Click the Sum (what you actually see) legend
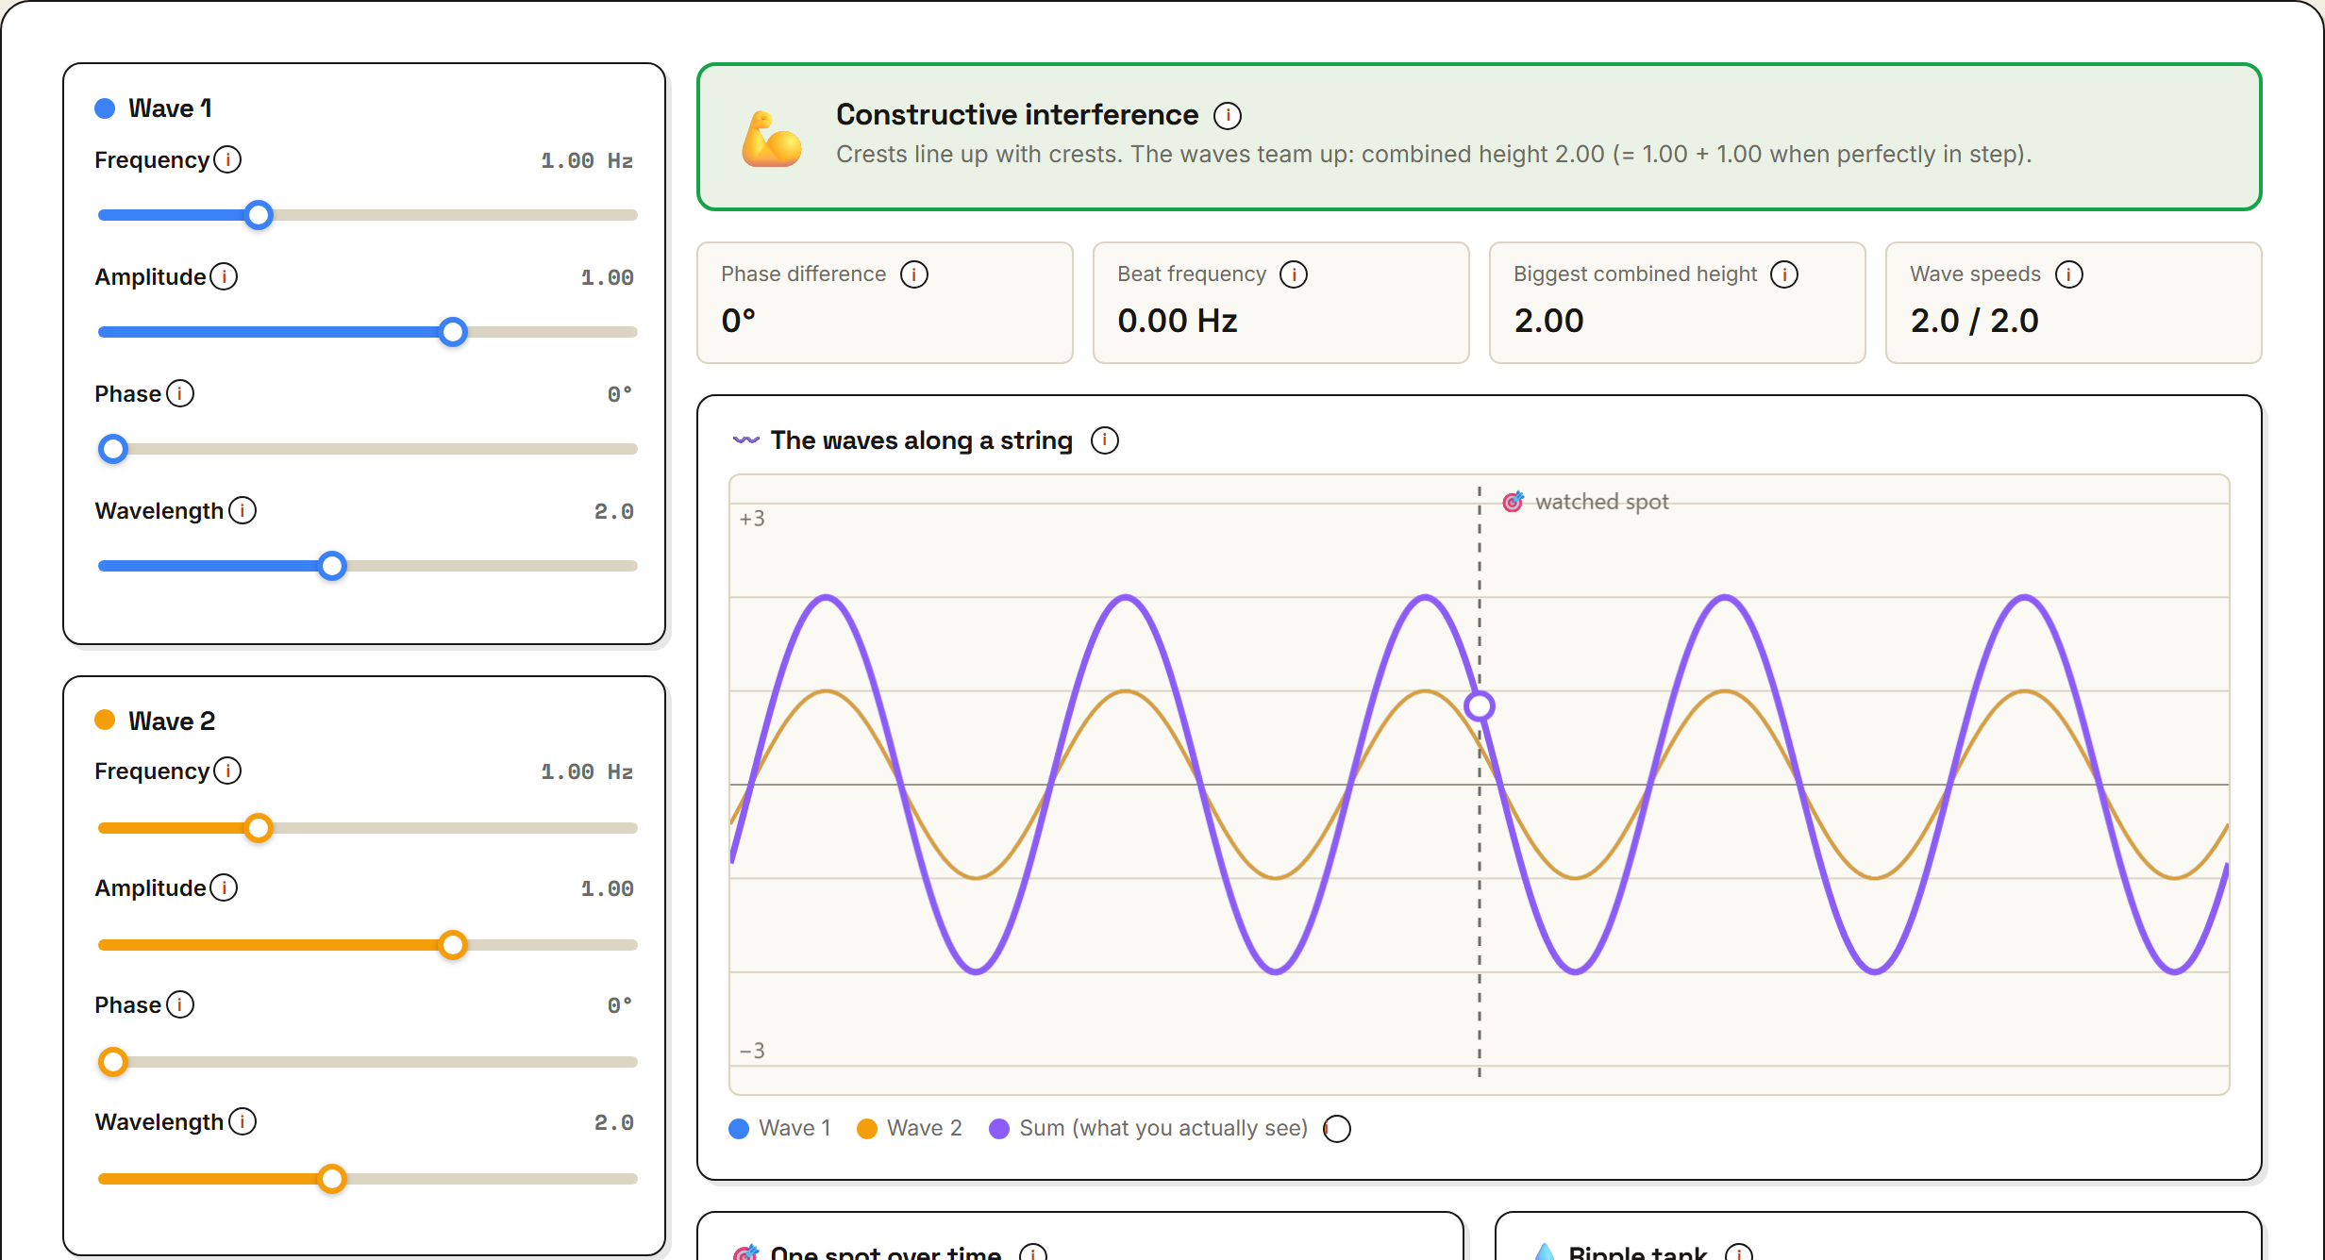Viewport: 2325px width, 1260px height. 1148,1128
